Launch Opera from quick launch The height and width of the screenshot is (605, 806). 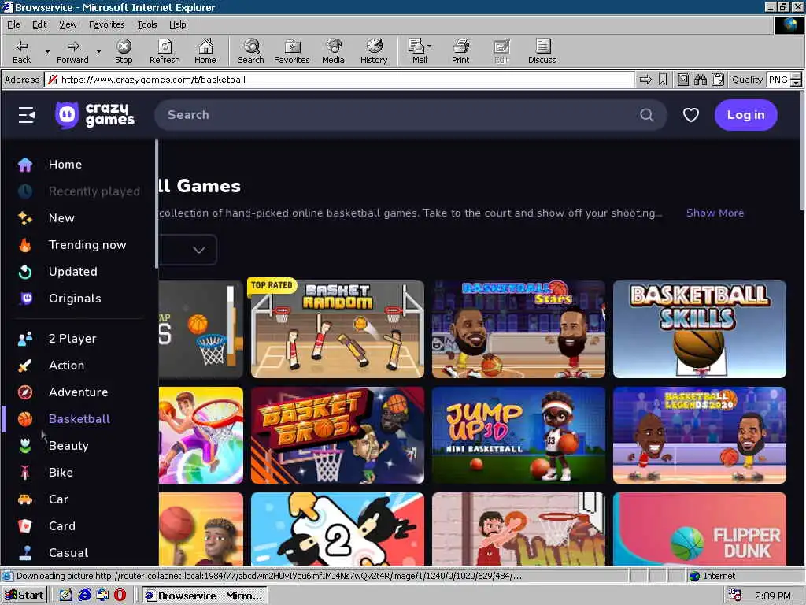[120, 596]
